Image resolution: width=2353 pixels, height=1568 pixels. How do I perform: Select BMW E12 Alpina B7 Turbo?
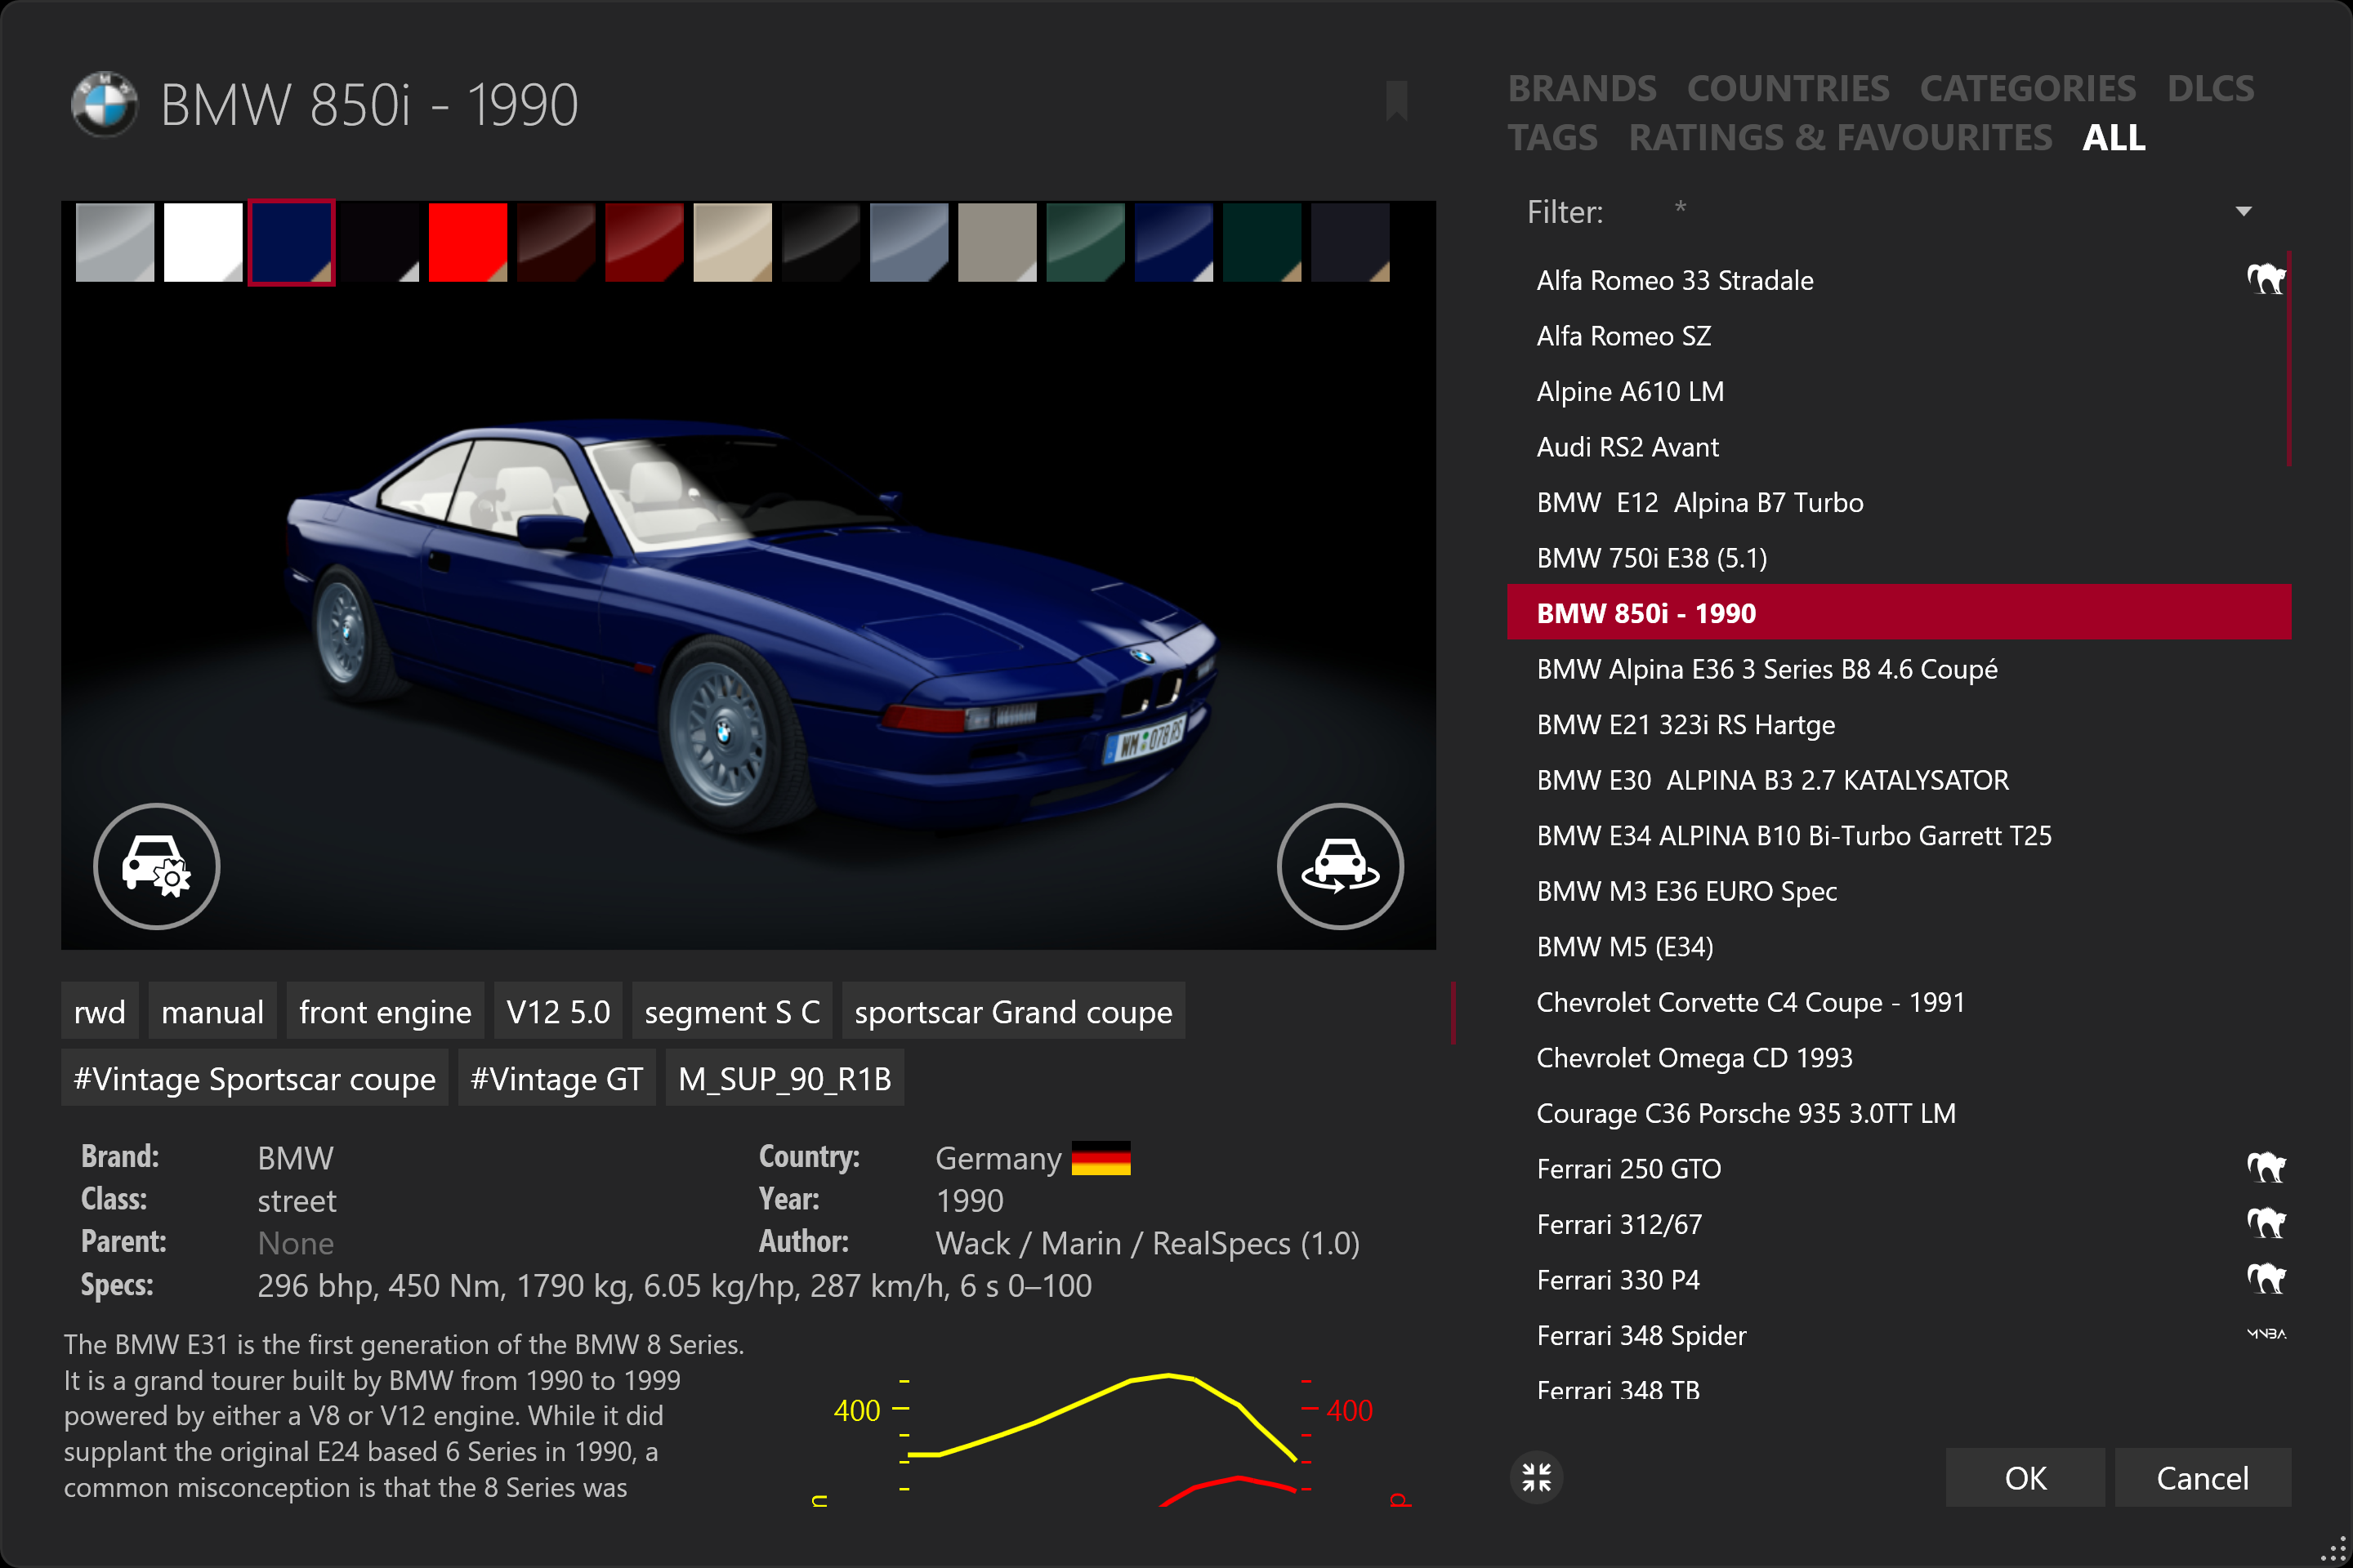pos(1899,502)
